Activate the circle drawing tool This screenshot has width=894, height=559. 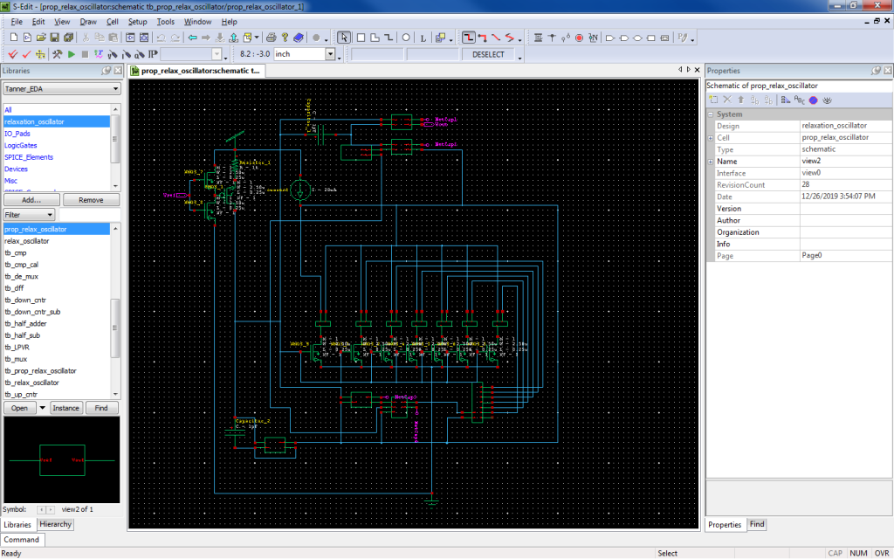[x=405, y=37]
